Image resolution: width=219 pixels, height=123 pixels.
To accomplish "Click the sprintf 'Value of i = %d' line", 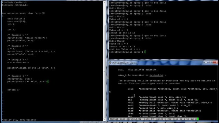I will pyautogui.click(x=31, y=52).
